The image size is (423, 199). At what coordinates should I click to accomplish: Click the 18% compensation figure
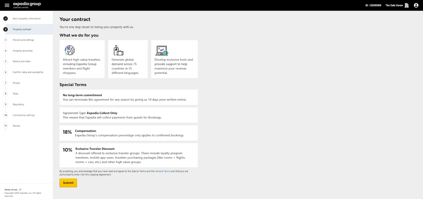[67, 132]
